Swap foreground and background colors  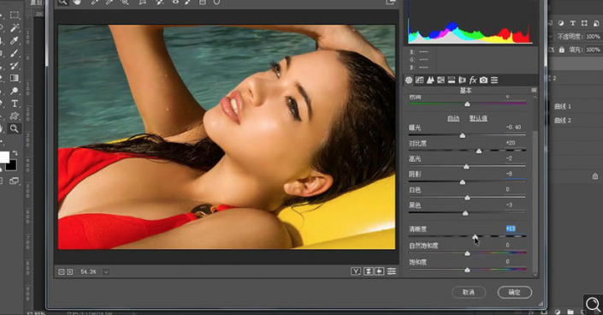coord(15,153)
